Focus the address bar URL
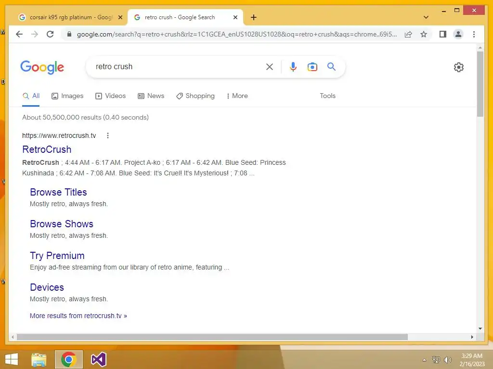493x369 pixels. pos(237,34)
